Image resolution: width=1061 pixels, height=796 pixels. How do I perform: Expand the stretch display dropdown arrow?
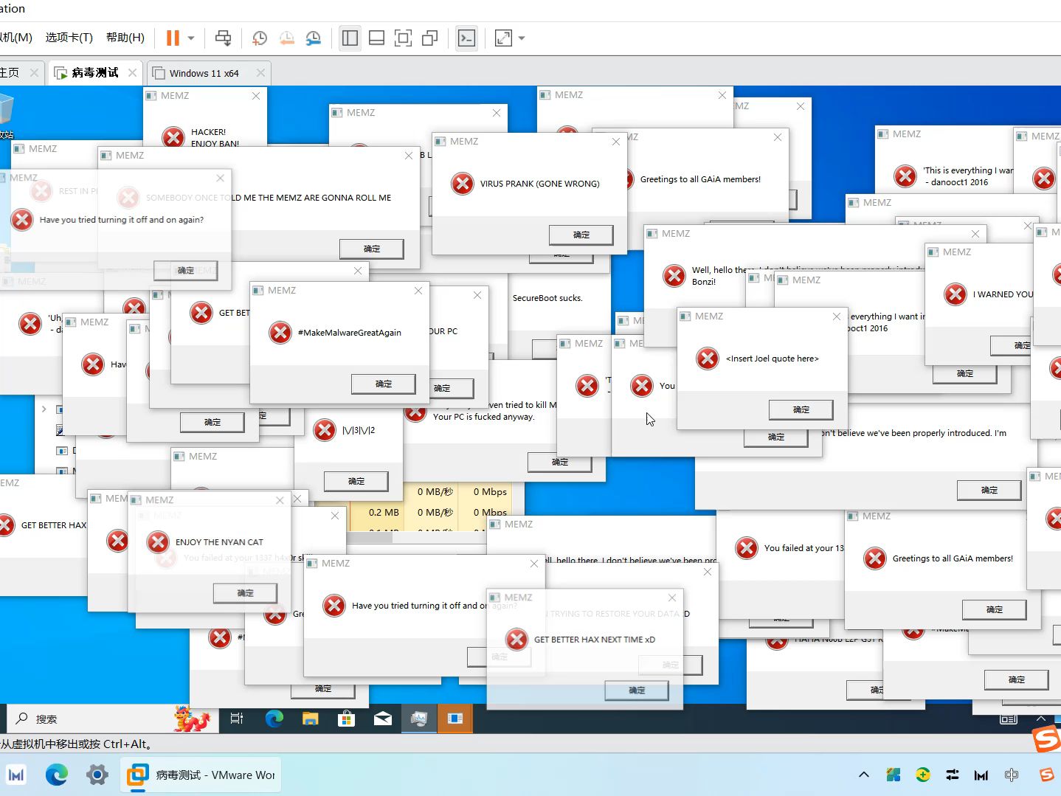click(522, 38)
